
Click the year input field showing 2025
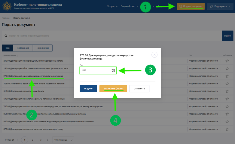pos(95,70)
